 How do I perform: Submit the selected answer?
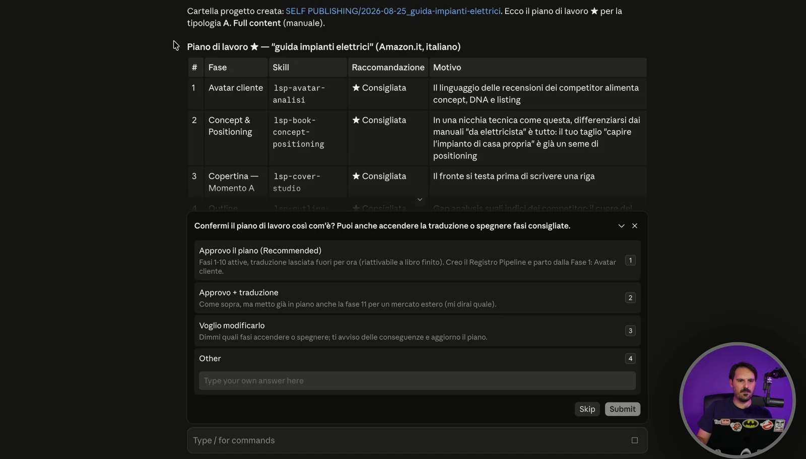[623, 409]
